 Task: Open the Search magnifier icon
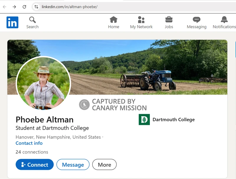32,20
